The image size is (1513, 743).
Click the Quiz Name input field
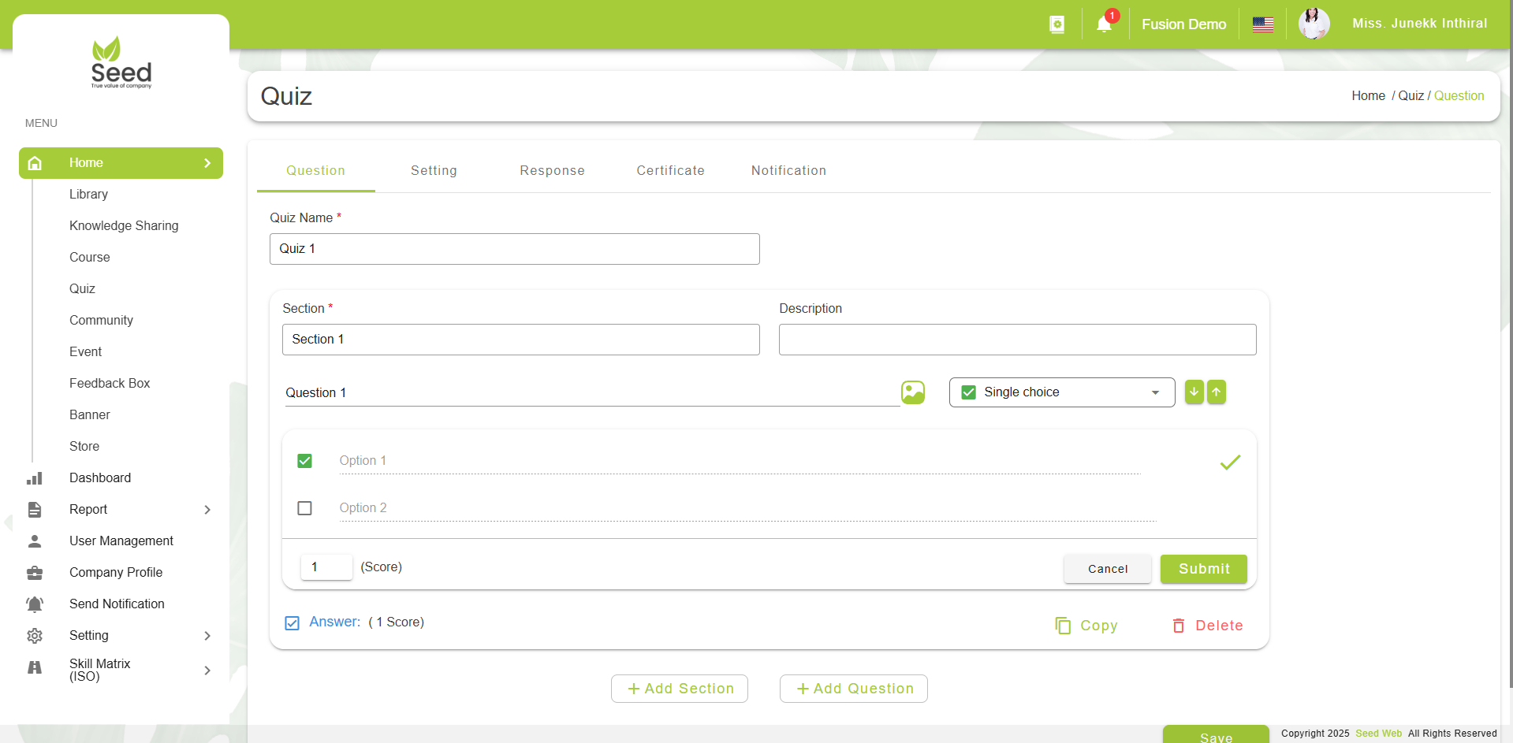pos(514,249)
